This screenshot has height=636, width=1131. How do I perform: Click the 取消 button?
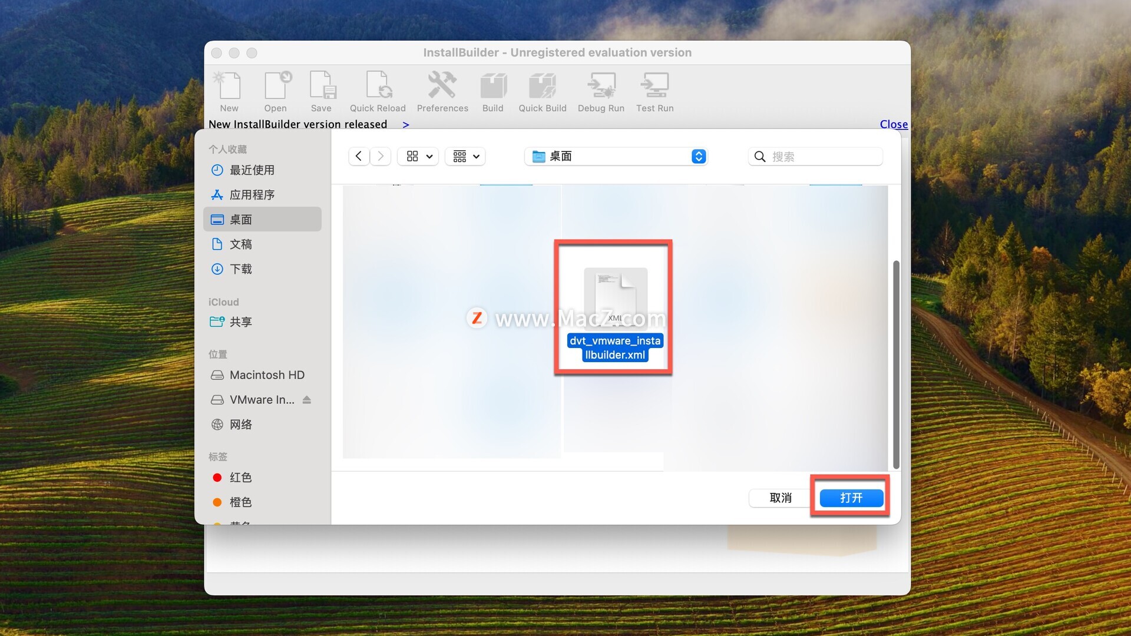(x=781, y=498)
